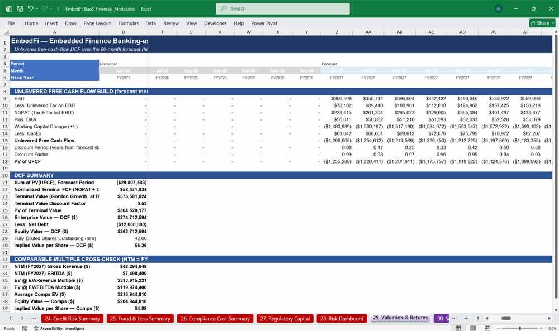
Task: Select the Fully Diluted Shares value 42.00
Action: (124, 238)
